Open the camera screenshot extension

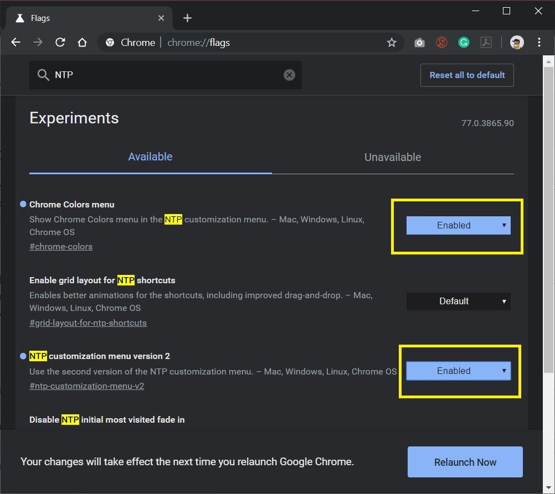pyautogui.click(x=419, y=43)
